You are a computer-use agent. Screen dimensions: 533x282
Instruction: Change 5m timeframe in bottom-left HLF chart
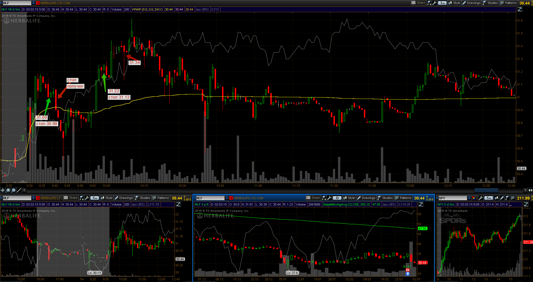click(x=95, y=198)
